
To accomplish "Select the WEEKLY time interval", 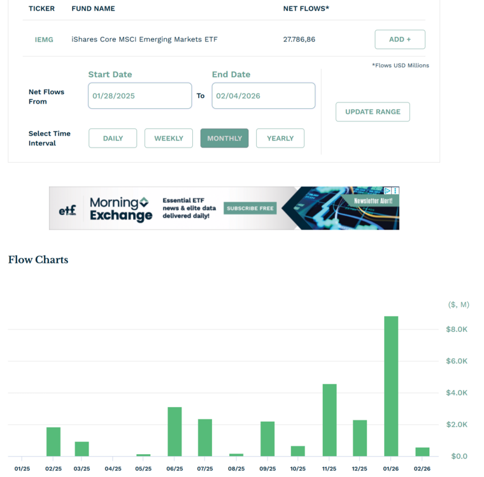I will pos(169,138).
